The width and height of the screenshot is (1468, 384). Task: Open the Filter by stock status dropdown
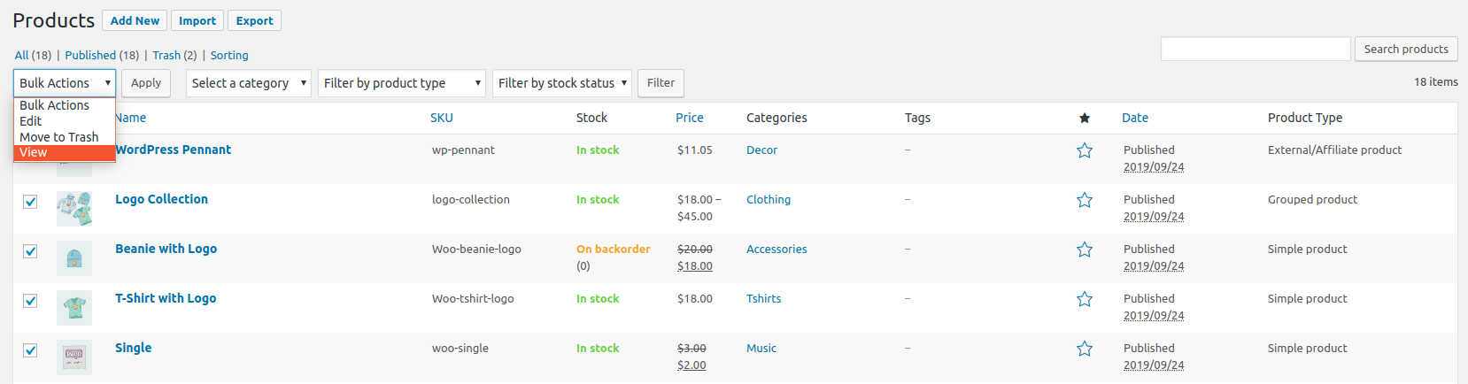pos(562,83)
